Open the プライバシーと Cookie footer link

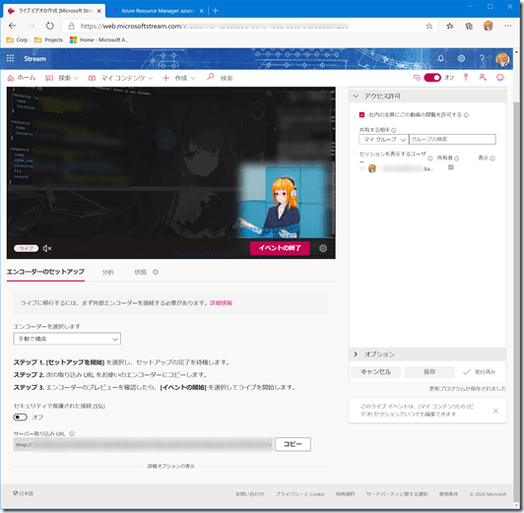click(x=299, y=494)
